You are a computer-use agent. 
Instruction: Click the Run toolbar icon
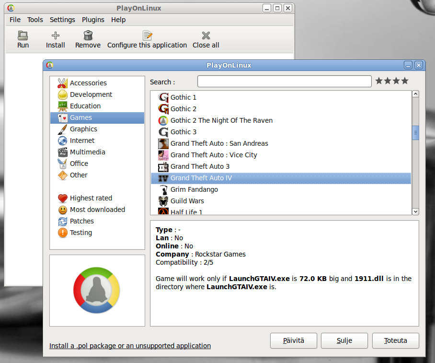[23, 35]
